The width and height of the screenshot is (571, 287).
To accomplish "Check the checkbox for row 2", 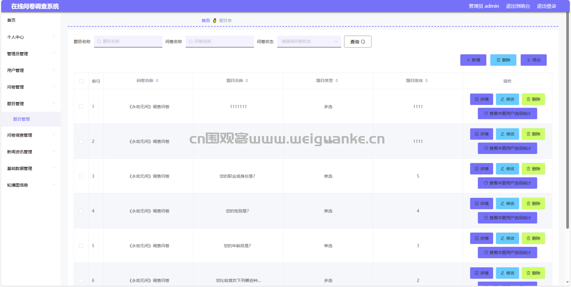I will (81, 141).
